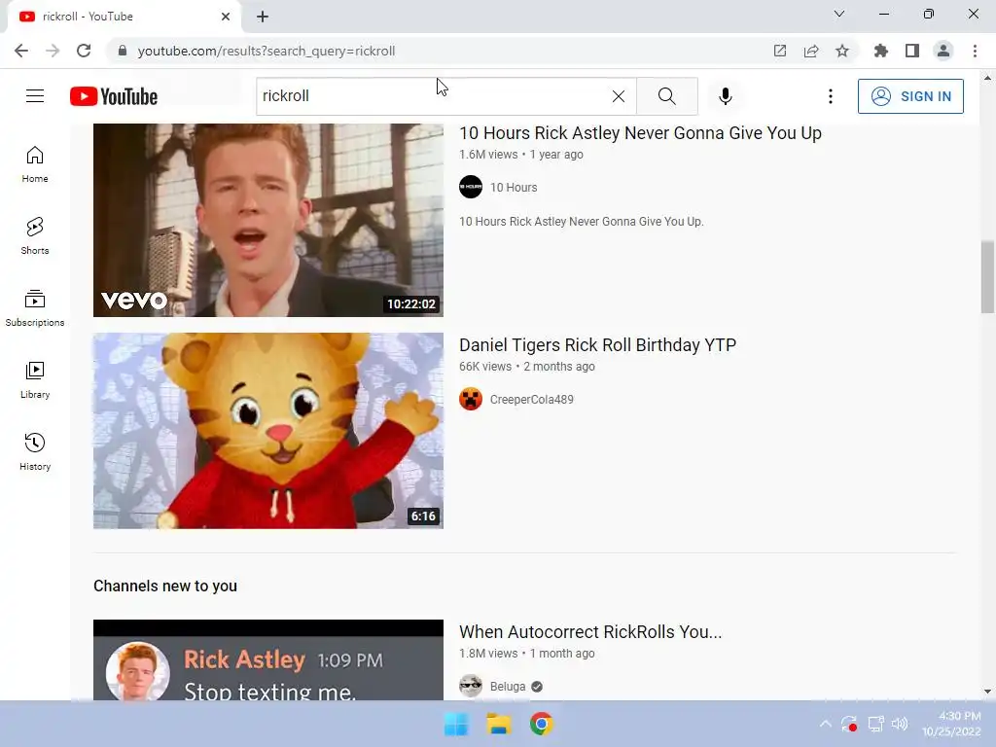
Task: View site information lock icon
Action: click(123, 51)
